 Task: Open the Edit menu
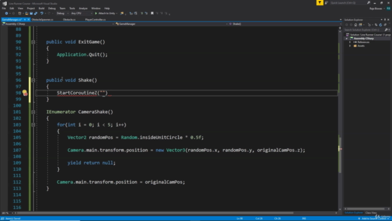click(12, 8)
